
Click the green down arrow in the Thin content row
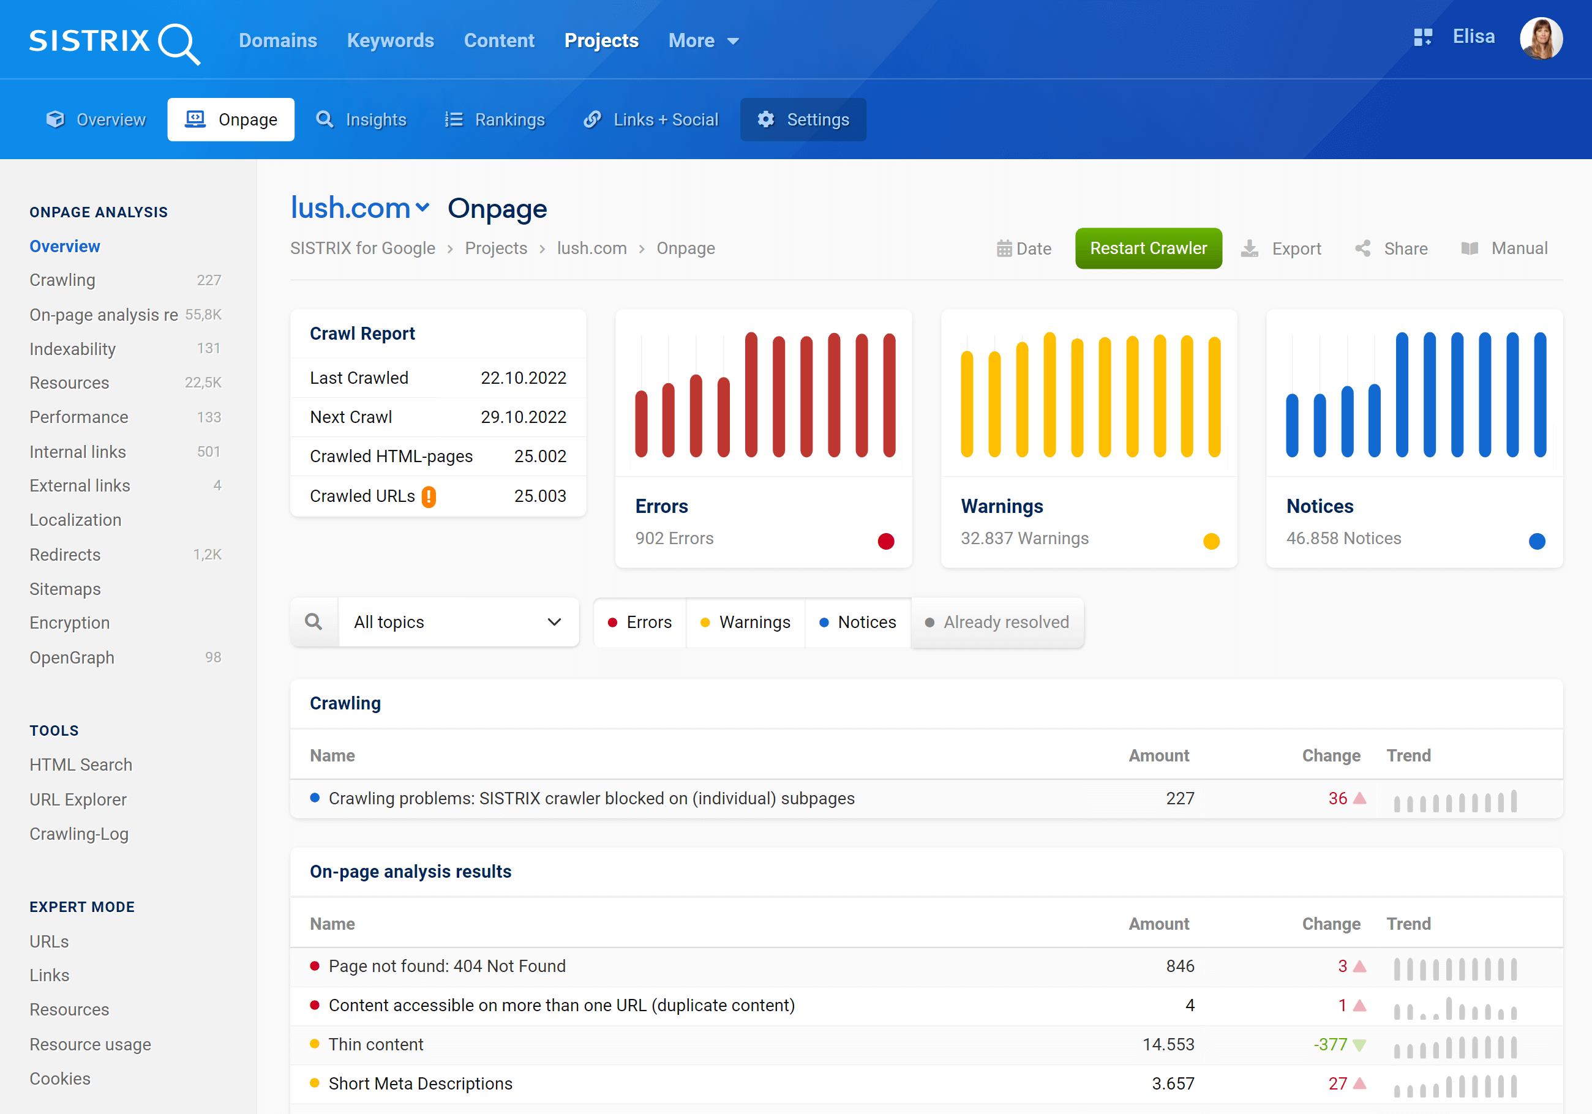[x=1360, y=1045]
